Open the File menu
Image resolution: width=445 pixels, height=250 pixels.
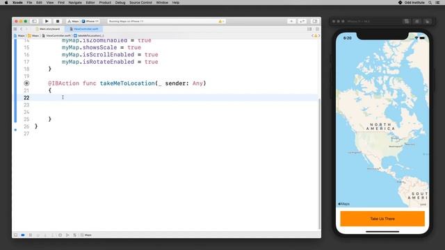29,3
